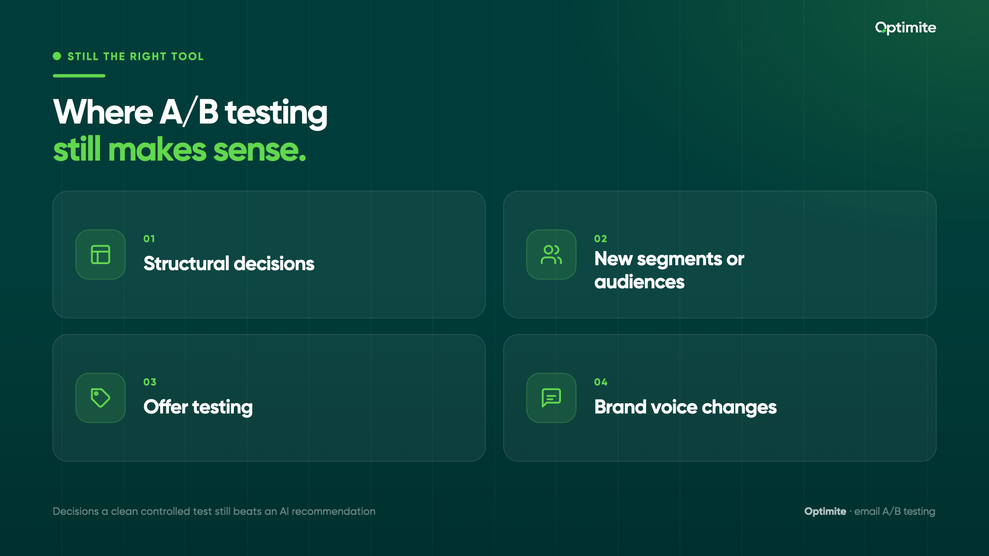This screenshot has height=556, width=989.
Task: Click the STILL THE RIGHT TOOL label
Action: (x=135, y=57)
